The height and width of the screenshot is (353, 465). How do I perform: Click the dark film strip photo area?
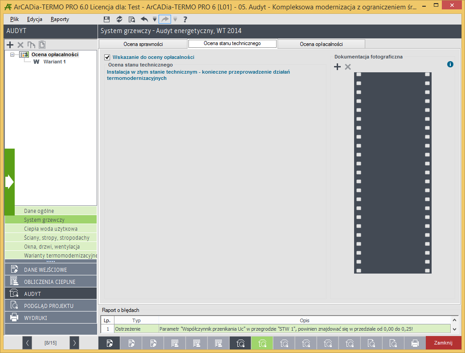[x=393, y=173]
